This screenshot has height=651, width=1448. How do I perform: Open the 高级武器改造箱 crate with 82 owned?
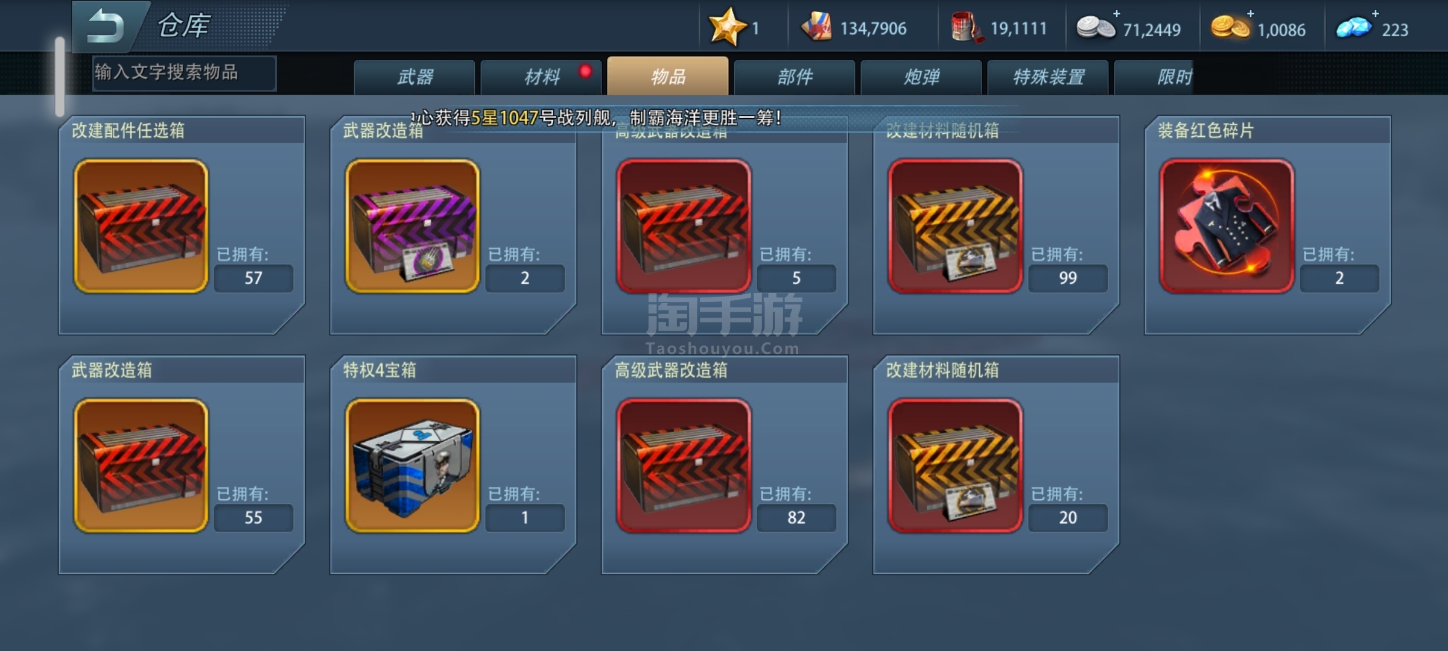tap(684, 465)
